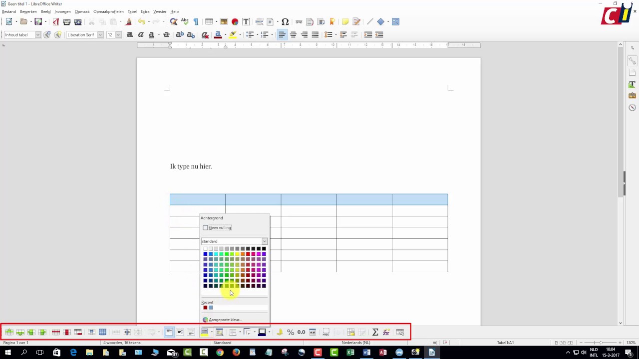Viewport: 639px width, 359px height.
Task: Click Nederlands (NL) language in status bar
Action: coord(356,343)
